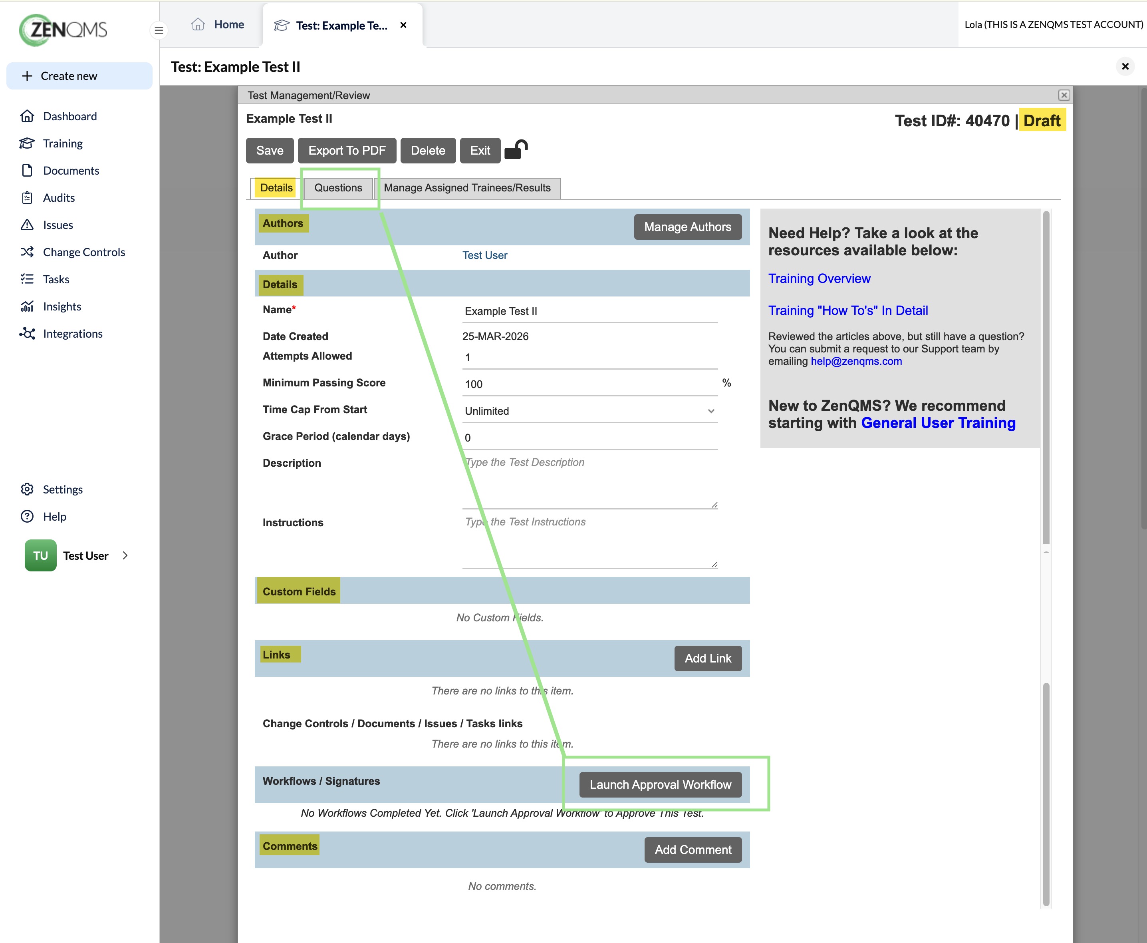Open Tasks checklist icon
Image resolution: width=1147 pixels, height=943 pixels.
tap(27, 279)
